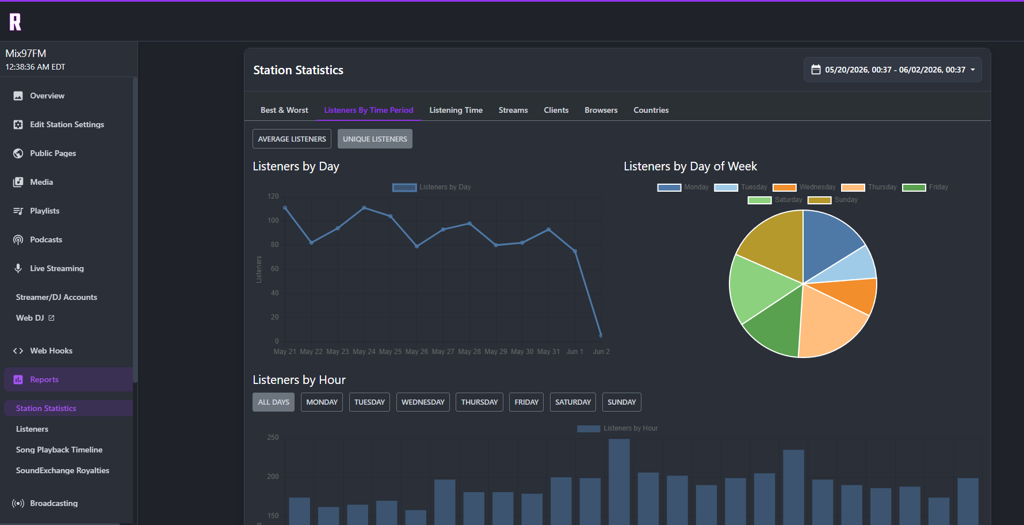The image size is (1024, 525).
Task: Click the Media library icon
Action: pyautogui.click(x=18, y=182)
